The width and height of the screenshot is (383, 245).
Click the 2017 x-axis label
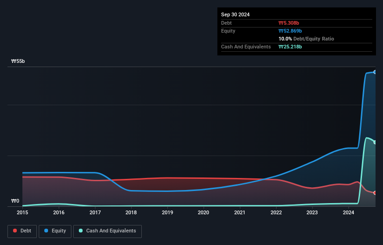pos(95,212)
